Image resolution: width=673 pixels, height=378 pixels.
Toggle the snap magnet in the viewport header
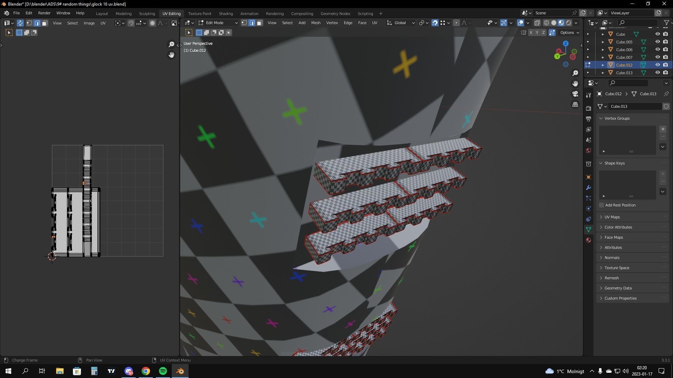[435, 23]
